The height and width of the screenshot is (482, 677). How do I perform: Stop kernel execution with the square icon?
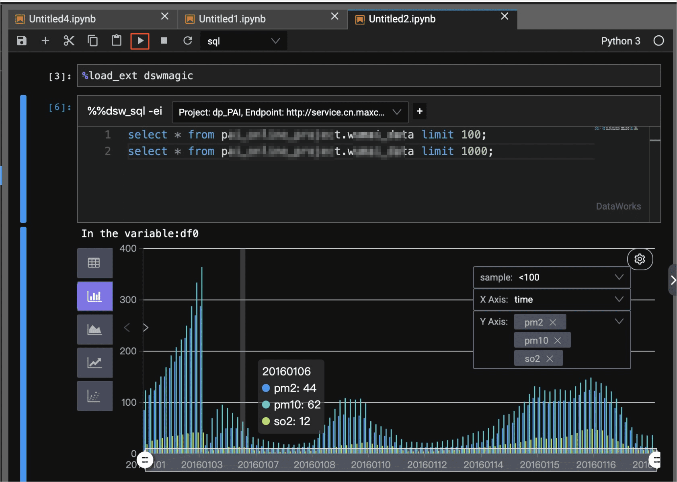tap(164, 41)
